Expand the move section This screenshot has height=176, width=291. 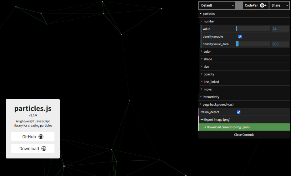tap(245, 89)
